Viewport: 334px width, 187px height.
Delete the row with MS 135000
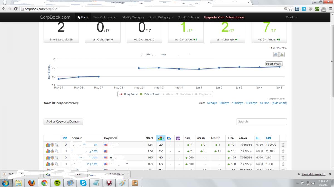(283, 145)
